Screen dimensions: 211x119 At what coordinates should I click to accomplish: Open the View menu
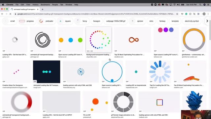(x=28, y=5)
